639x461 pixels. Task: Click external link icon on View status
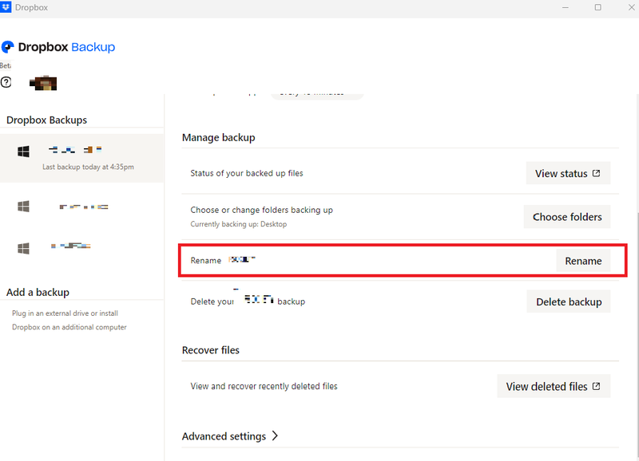pyautogui.click(x=596, y=173)
